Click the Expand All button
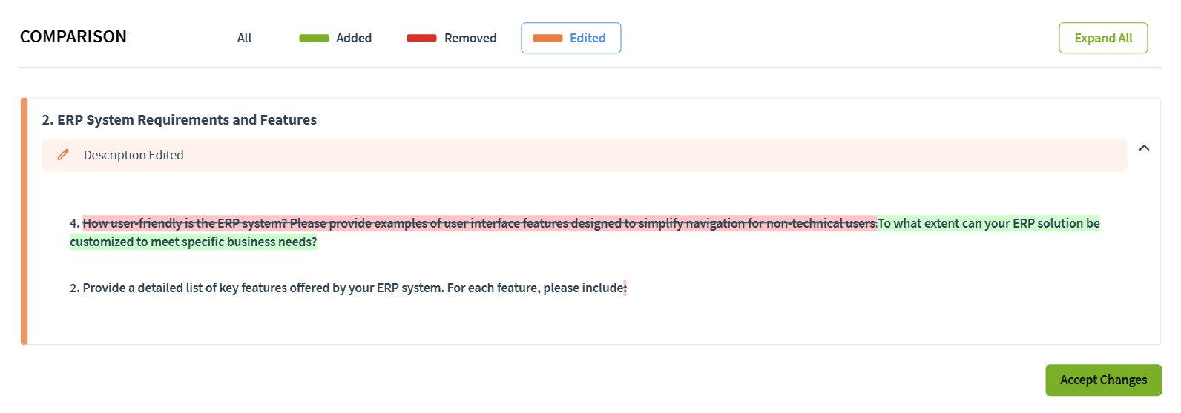The height and width of the screenshot is (413, 1181). [1103, 38]
